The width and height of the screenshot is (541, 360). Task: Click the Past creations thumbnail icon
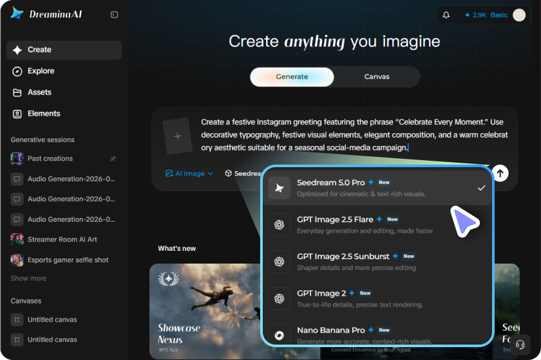pyautogui.click(x=17, y=159)
